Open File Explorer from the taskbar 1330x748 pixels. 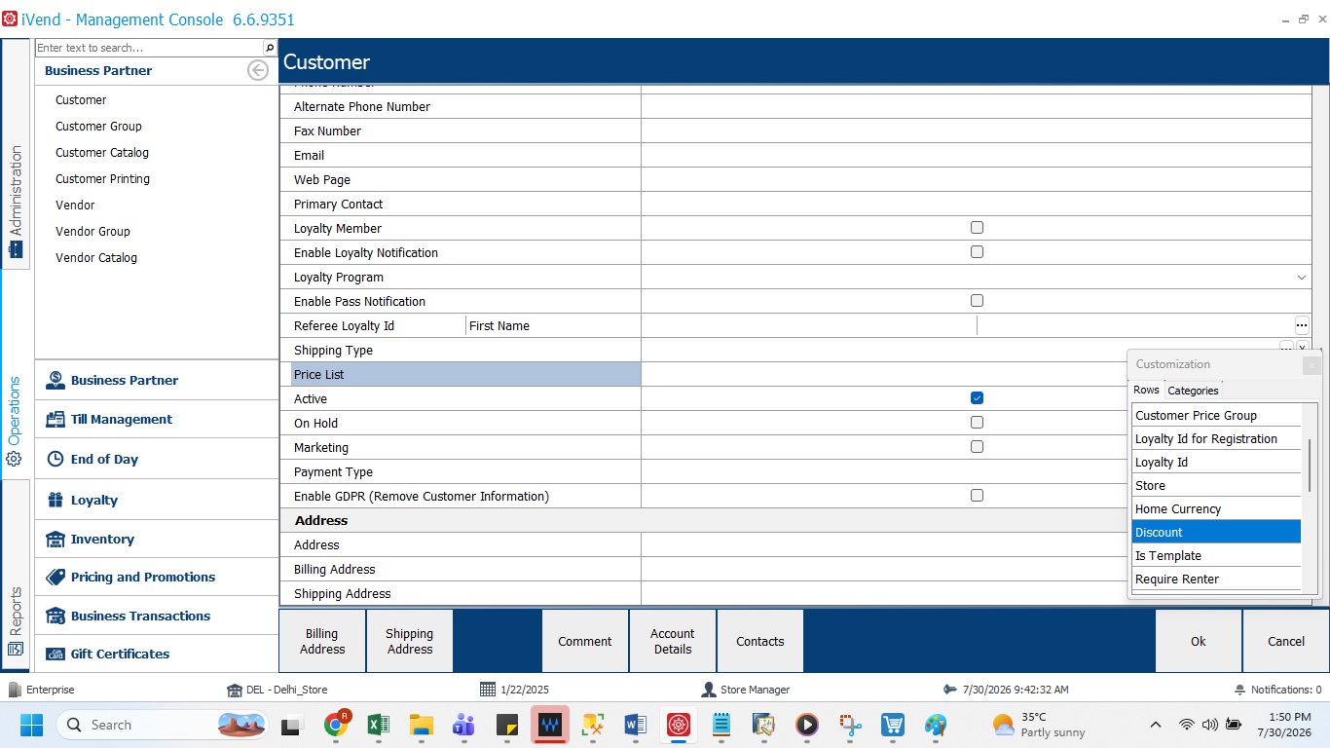(421, 725)
